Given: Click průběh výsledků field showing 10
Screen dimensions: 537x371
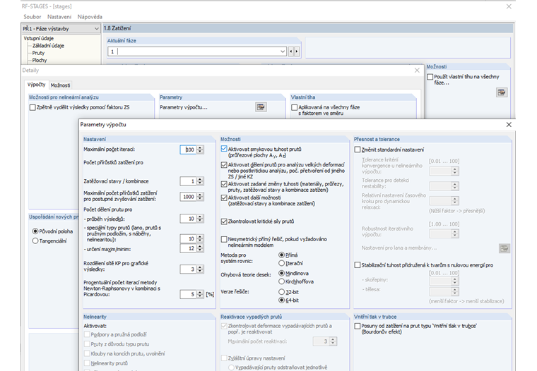Looking at the screenshot, I should (x=188, y=219).
